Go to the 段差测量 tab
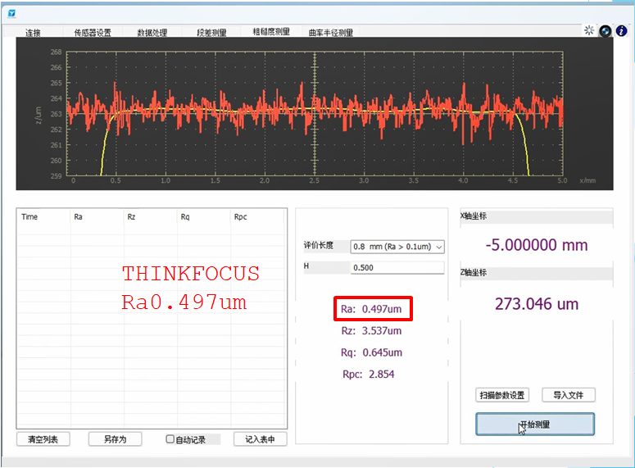 pyautogui.click(x=211, y=33)
